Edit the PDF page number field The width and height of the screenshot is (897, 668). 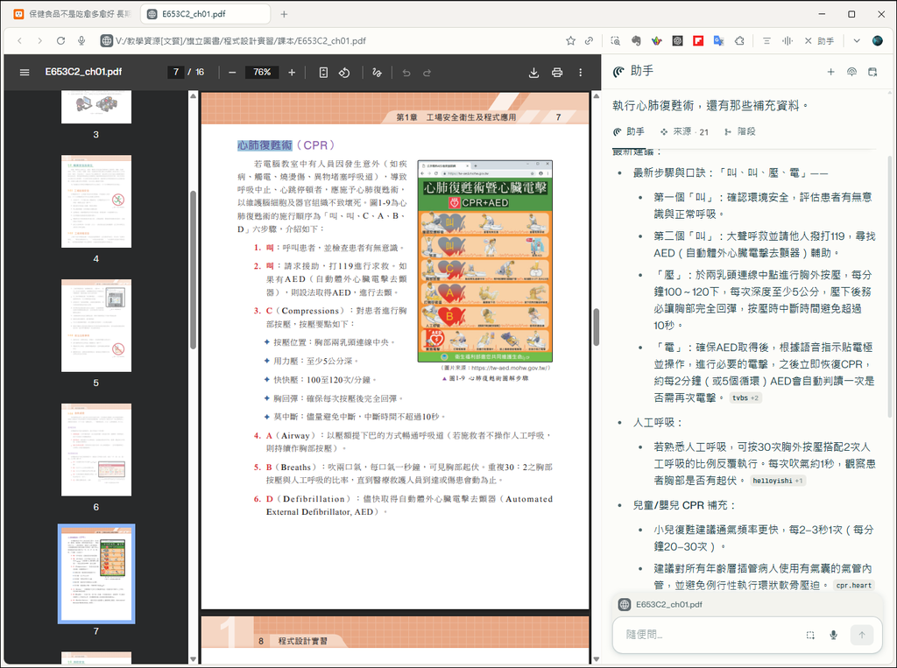pyautogui.click(x=175, y=72)
